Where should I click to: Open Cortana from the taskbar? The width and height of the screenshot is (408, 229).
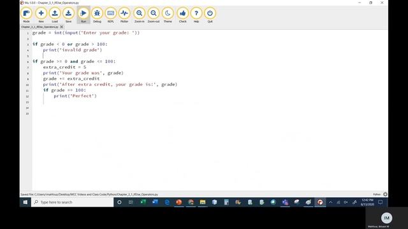tap(119, 202)
